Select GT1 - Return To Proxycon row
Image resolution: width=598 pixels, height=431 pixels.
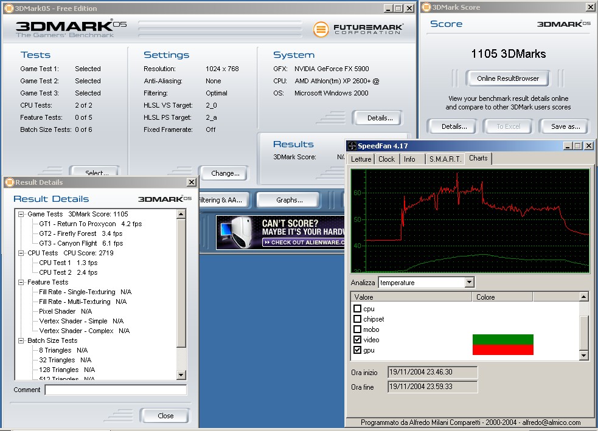click(91, 224)
